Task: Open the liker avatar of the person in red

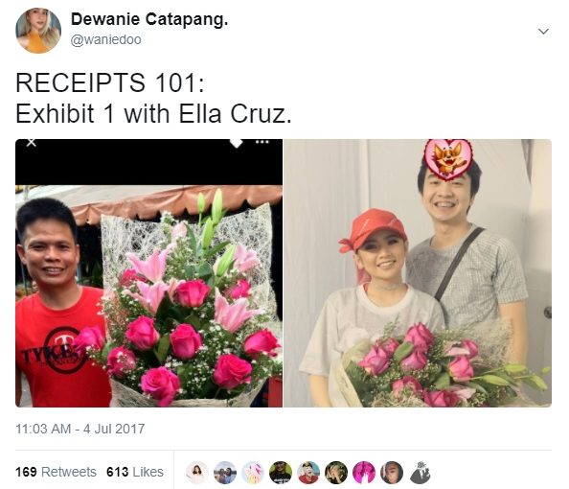Action: (x=308, y=473)
